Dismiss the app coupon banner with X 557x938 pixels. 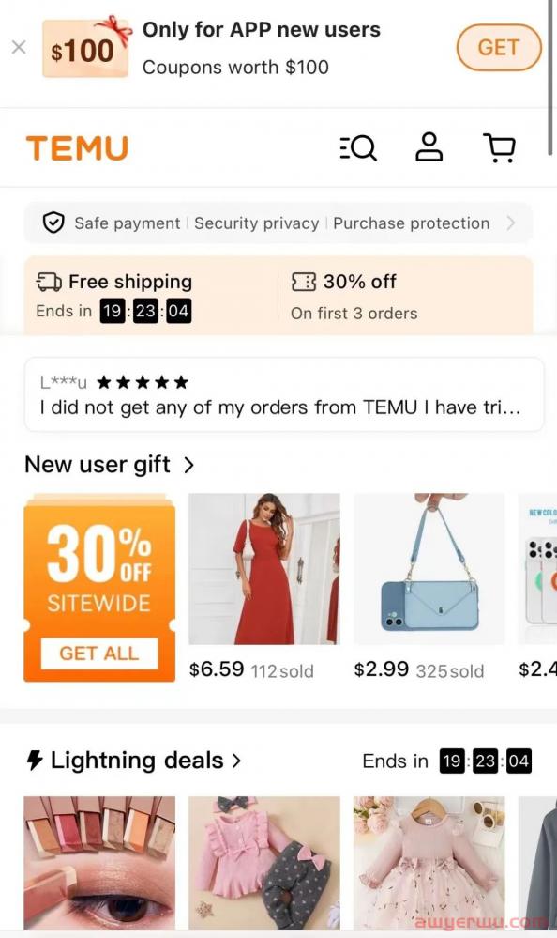point(19,47)
